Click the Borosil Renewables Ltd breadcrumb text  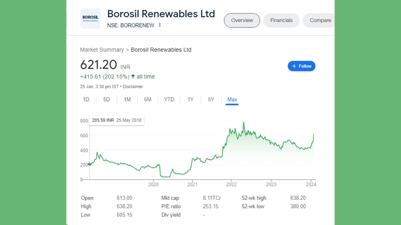(x=161, y=50)
